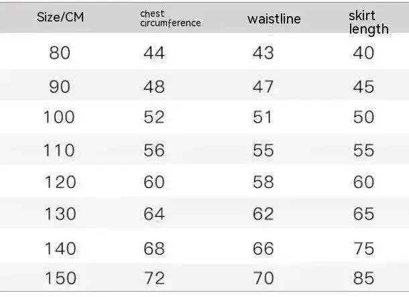The width and height of the screenshot is (409, 297).
Task: Select waistline value 66 for size 140
Action: [x=263, y=249]
